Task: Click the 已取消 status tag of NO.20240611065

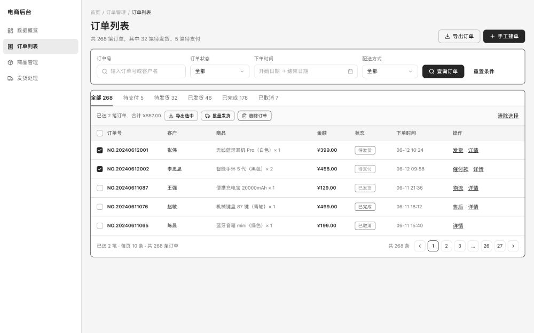Action: [x=365, y=225]
